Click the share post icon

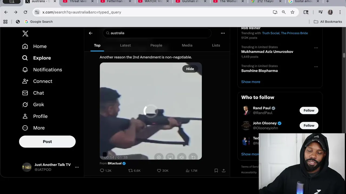(224, 171)
